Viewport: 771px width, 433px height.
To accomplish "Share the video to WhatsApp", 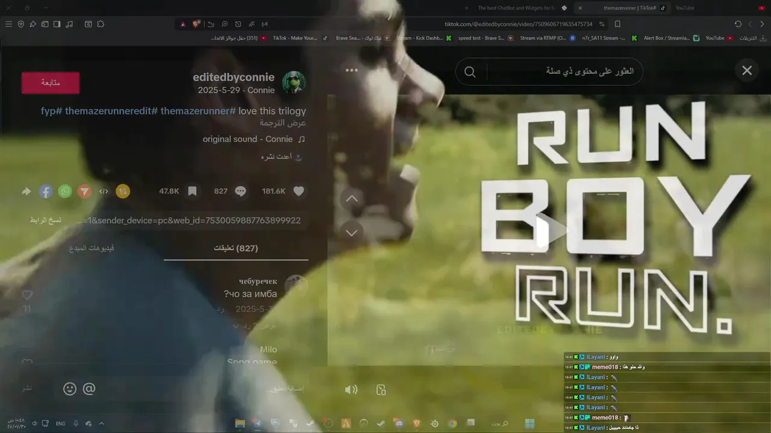I will [65, 191].
